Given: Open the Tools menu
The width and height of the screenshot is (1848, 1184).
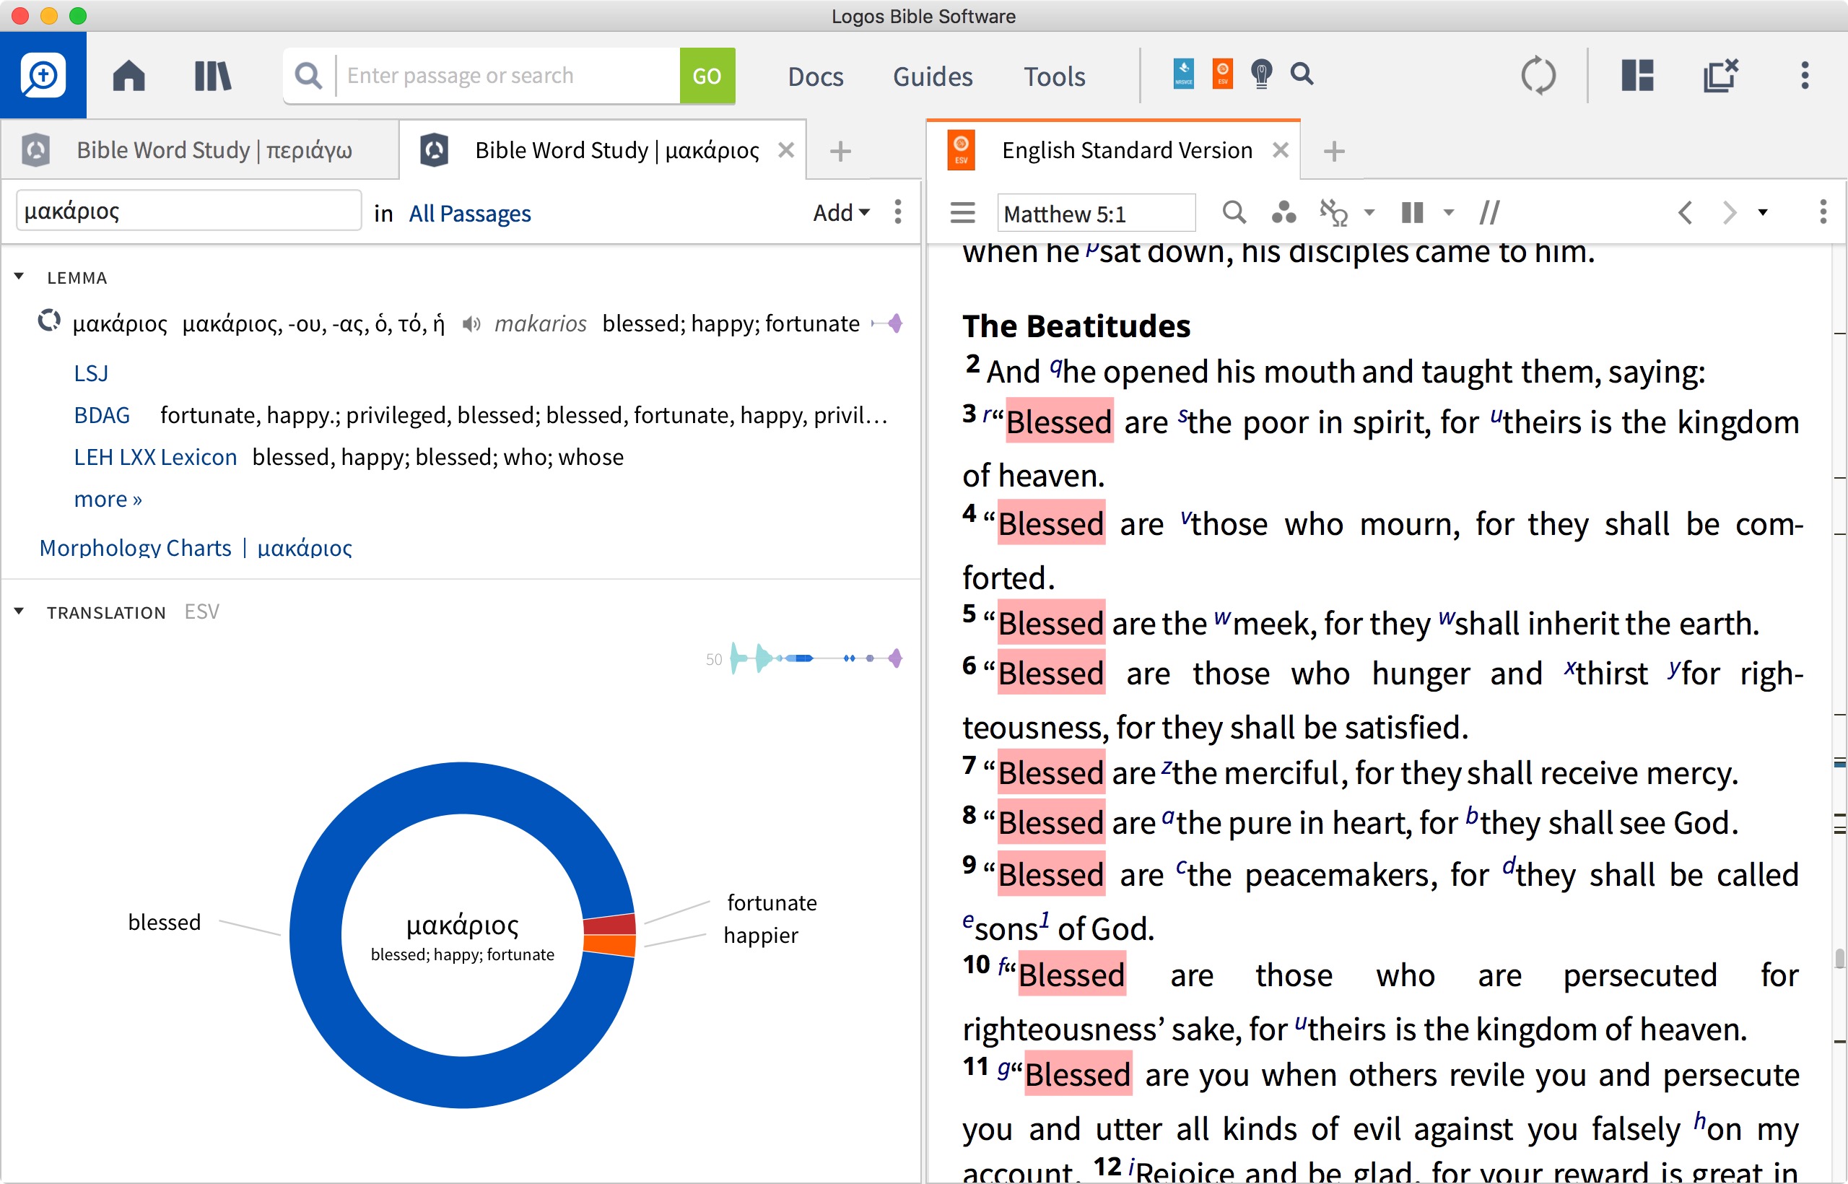Looking at the screenshot, I should point(1054,76).
